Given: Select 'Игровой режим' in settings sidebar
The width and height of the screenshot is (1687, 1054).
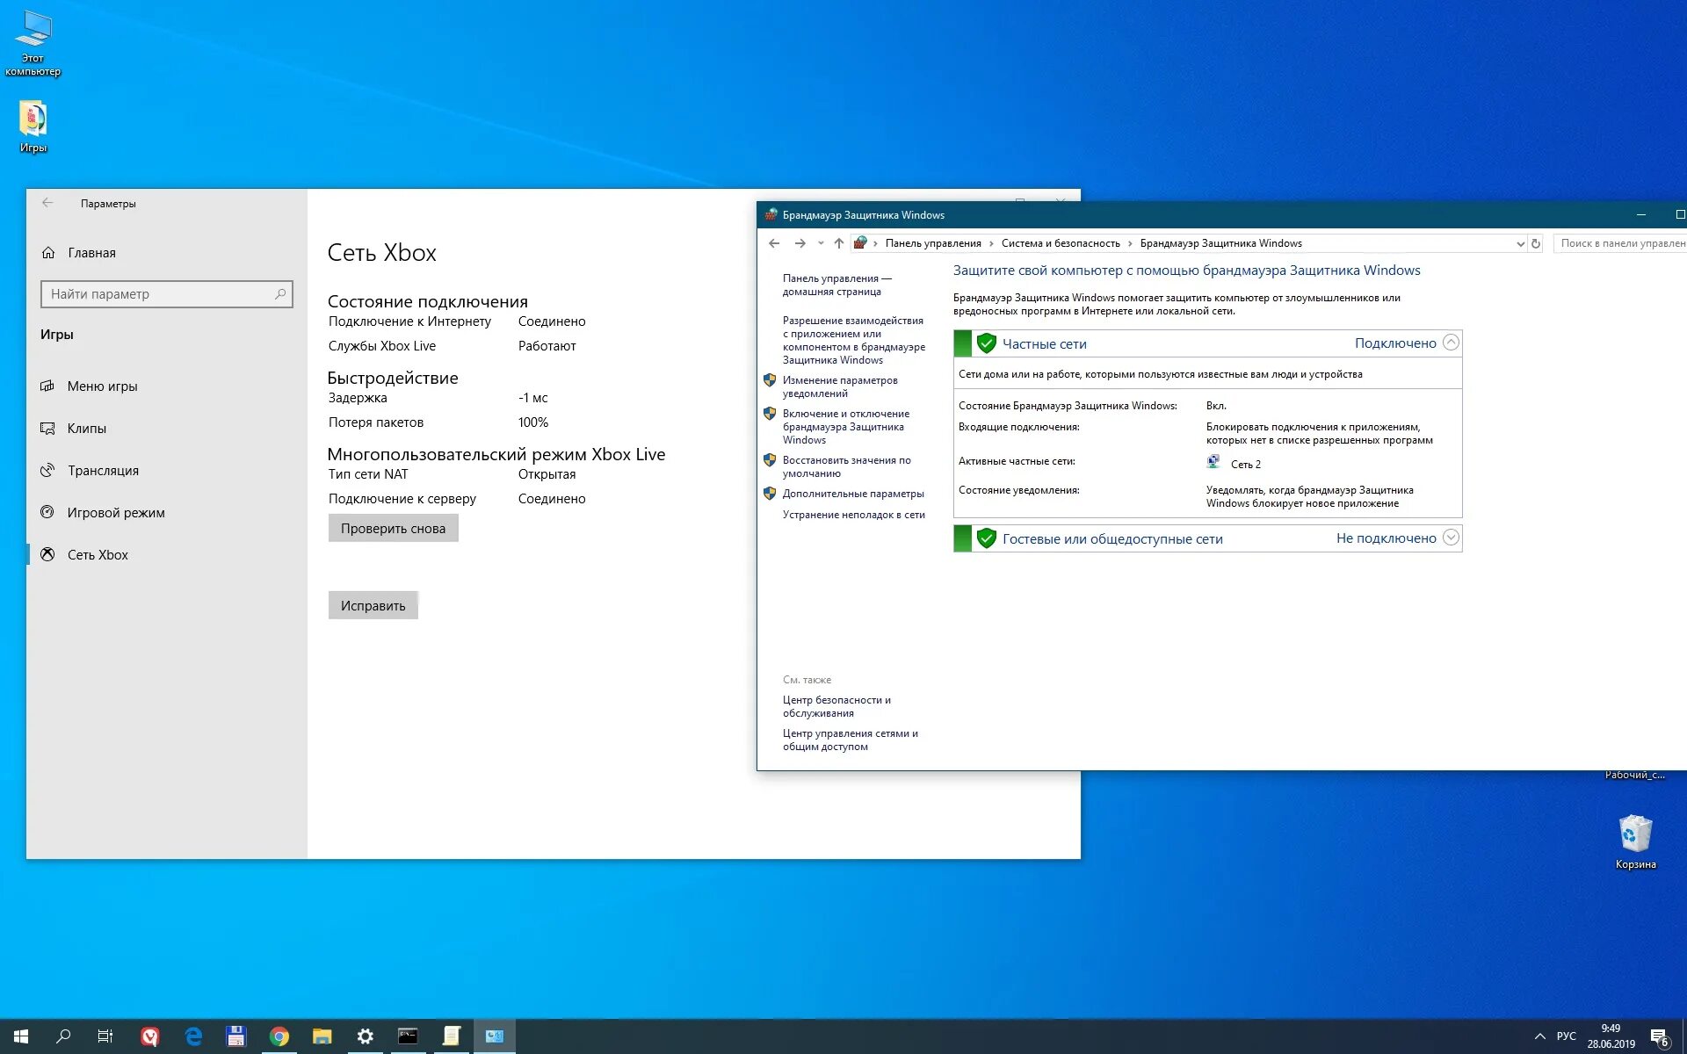Looking at the screenshot, I should (x=167, y=513).
